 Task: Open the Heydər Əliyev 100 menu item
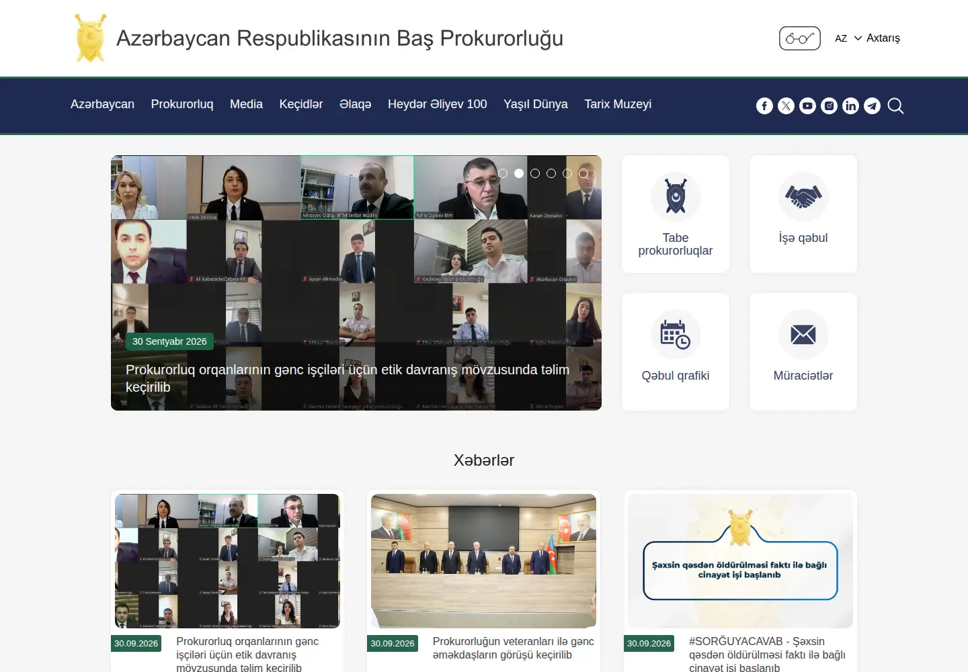point(438,104)
